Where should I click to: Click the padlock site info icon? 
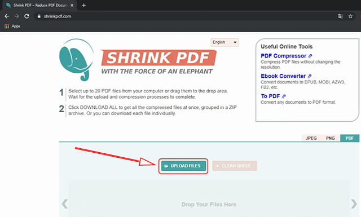coord(39,16)
